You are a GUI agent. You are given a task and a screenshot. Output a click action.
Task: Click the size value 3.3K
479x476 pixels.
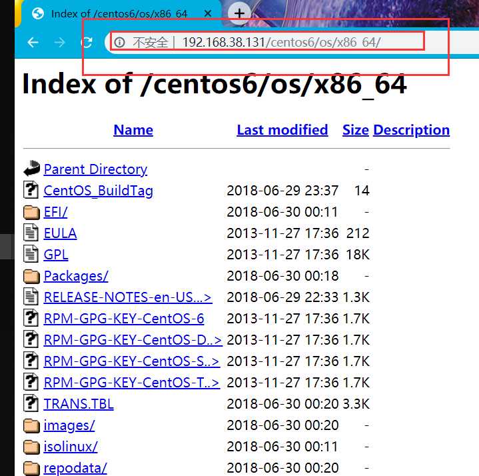point(356,404)
